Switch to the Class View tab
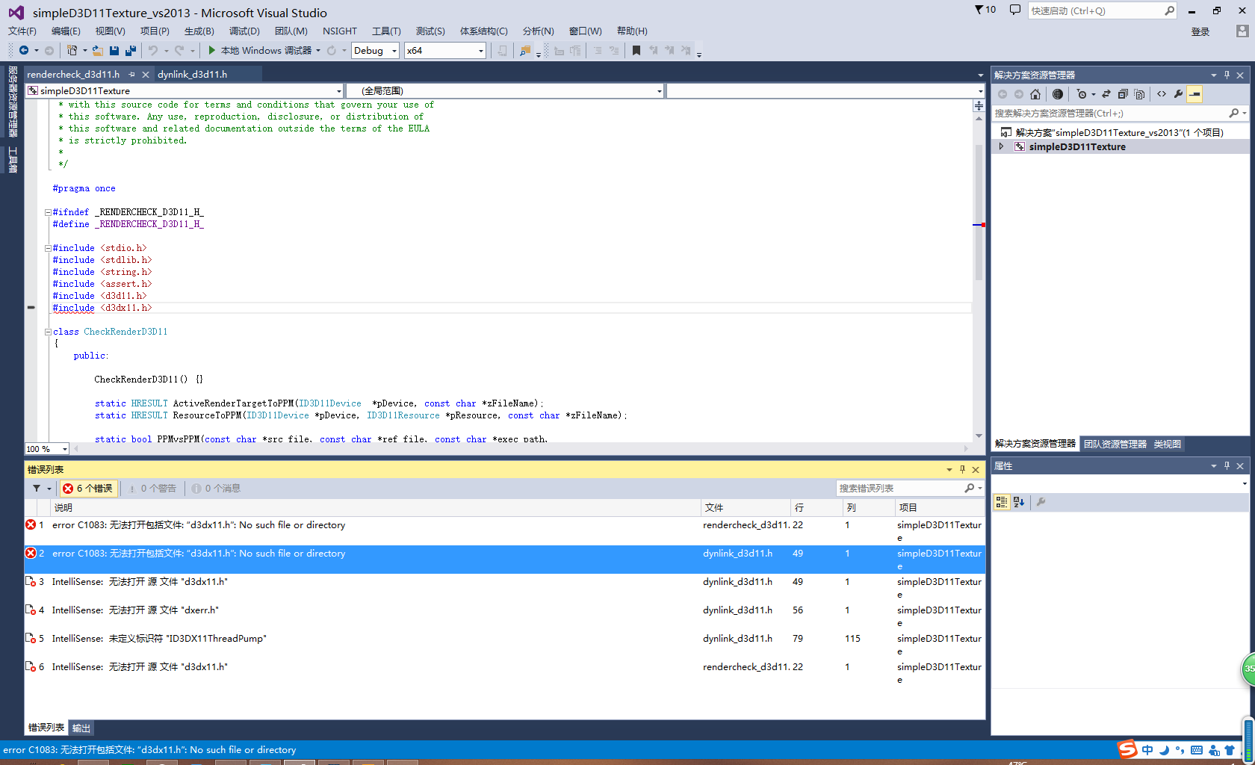 coord(1168,445)
